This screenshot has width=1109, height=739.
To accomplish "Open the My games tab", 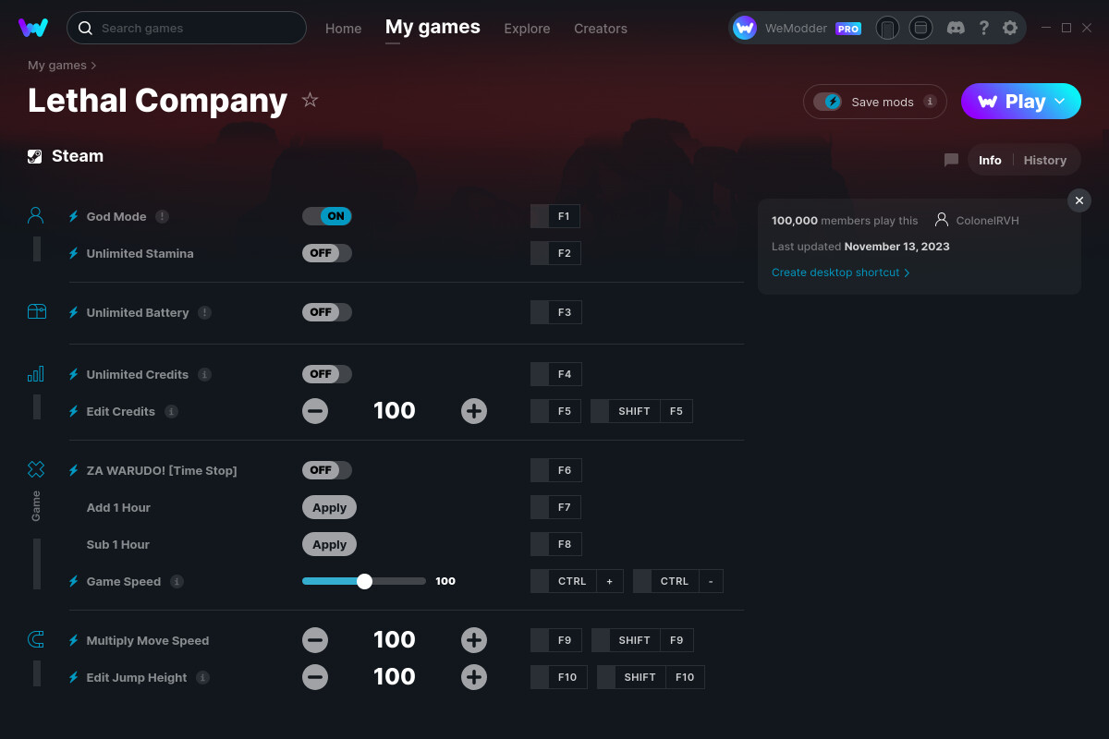I will (433, 28).
